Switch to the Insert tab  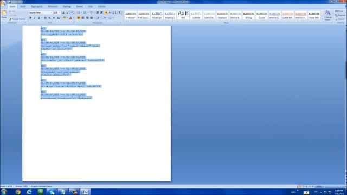point(23,6)
